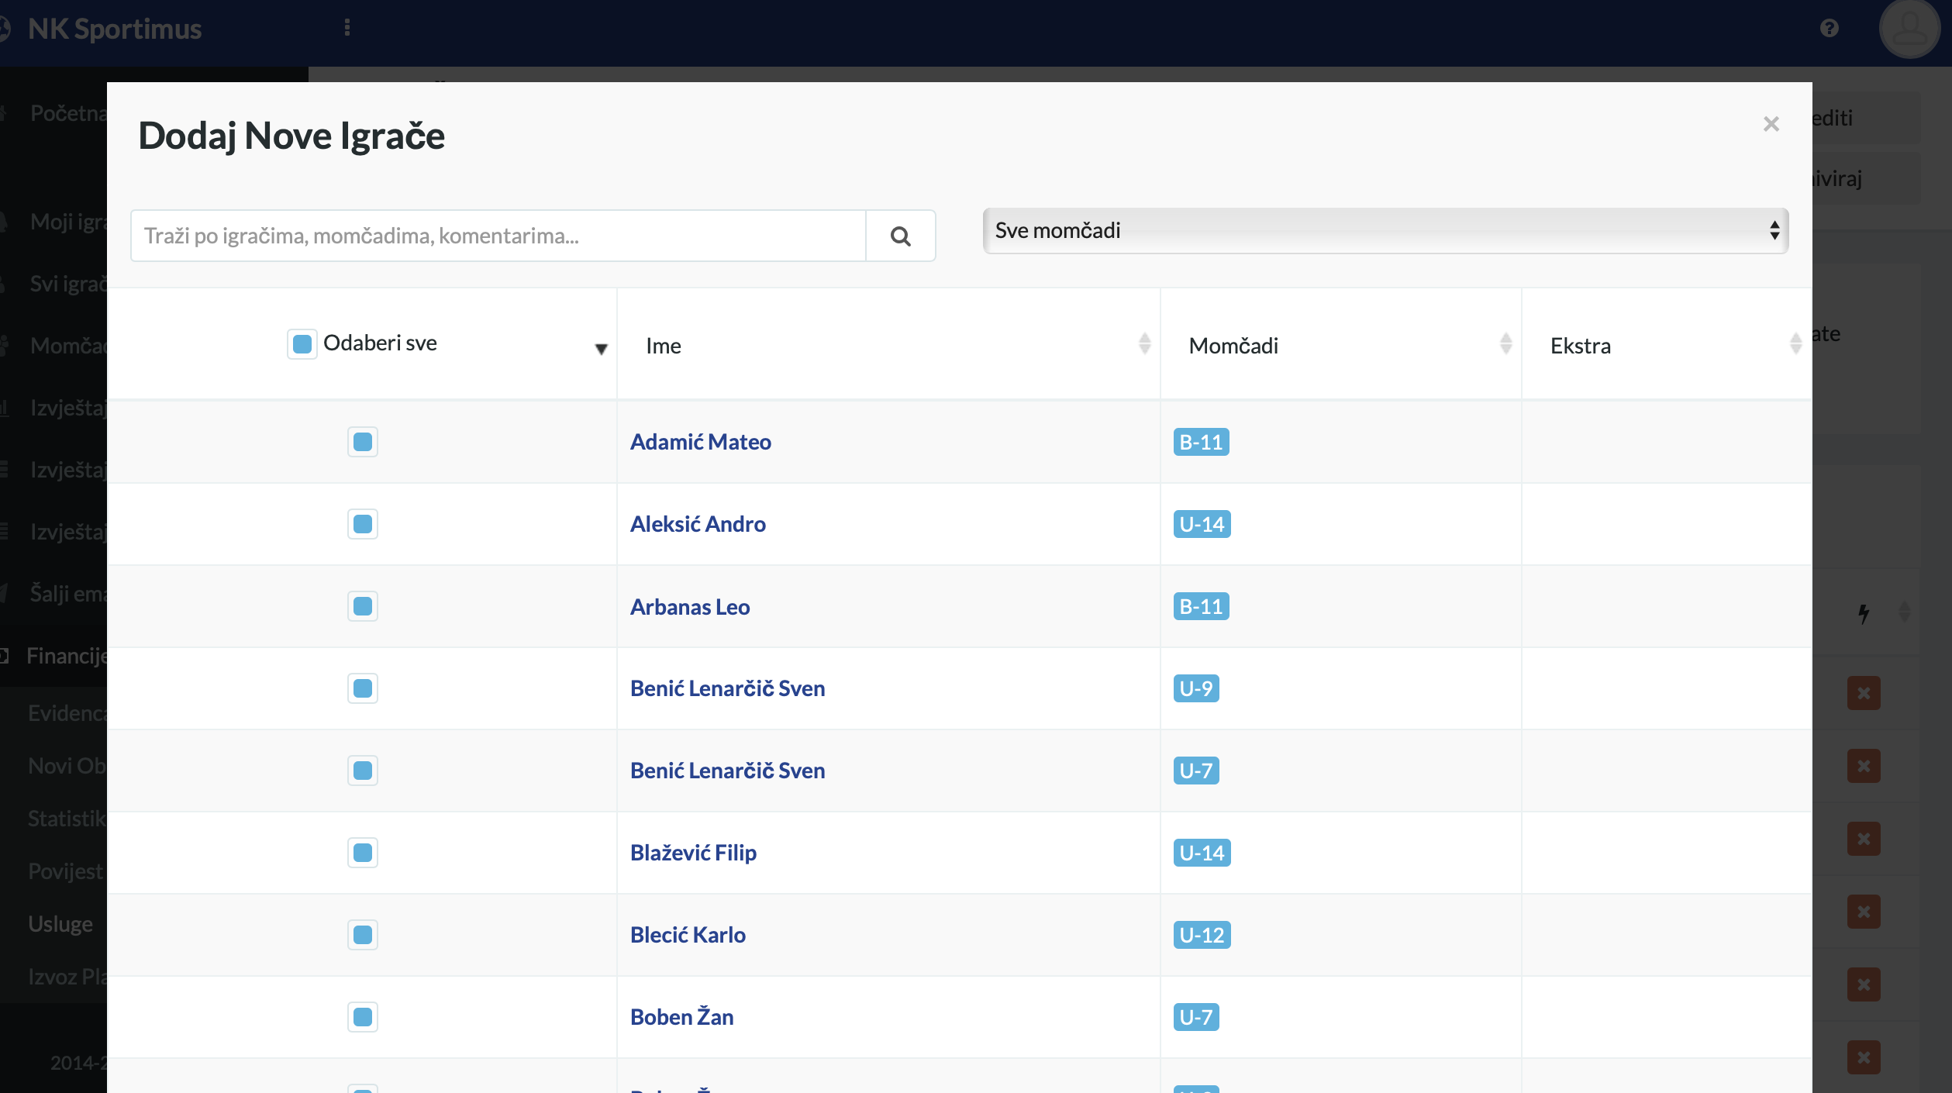Open the Sve momčadi team dropdown
Screen dimensions: 1952x1093
point(1385,231)
